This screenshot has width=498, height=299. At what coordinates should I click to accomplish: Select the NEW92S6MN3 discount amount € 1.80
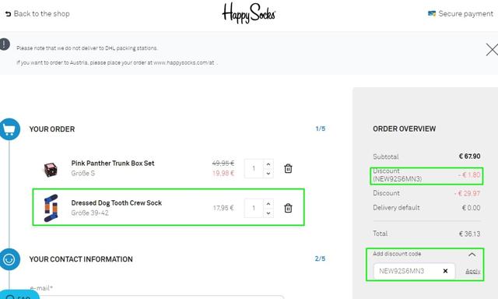click(469, 174)
